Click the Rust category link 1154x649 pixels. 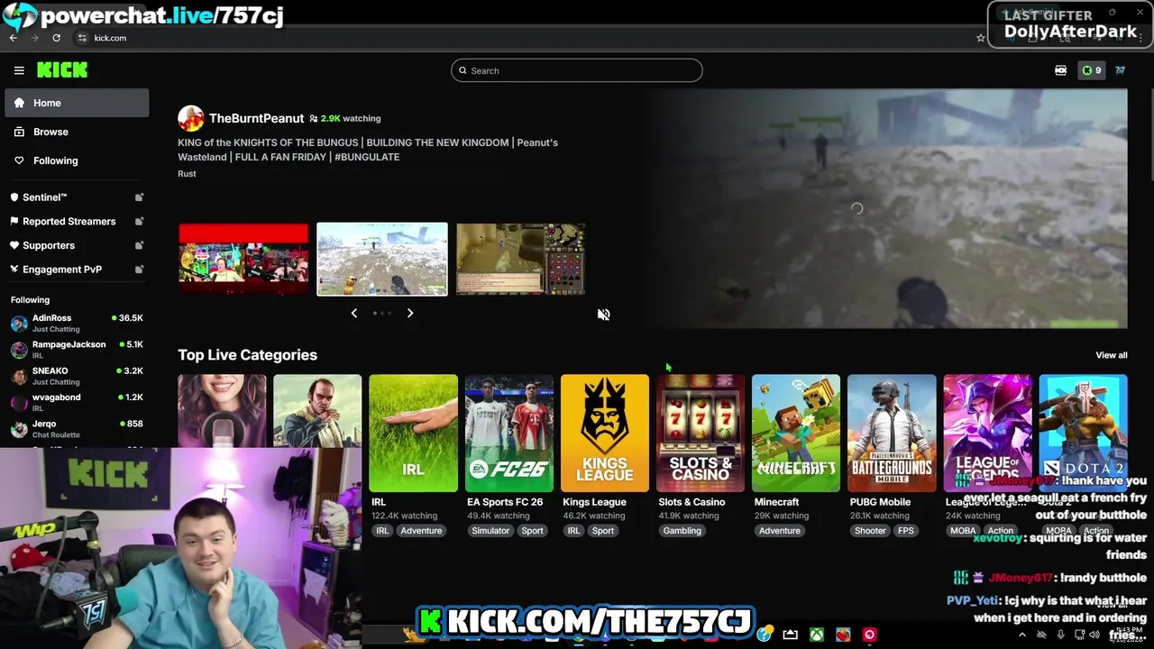tap(187, 173)
